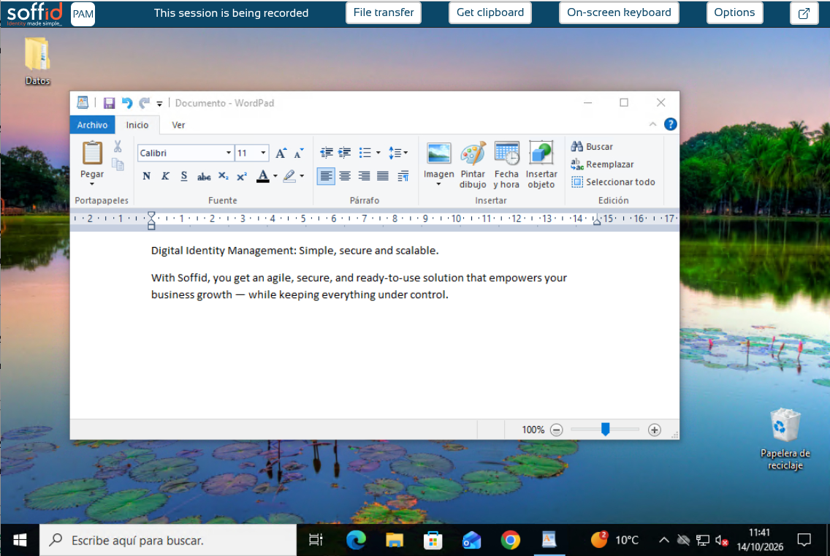
Task: Expand the font color dropdown arrow
Action: [275, 176]
